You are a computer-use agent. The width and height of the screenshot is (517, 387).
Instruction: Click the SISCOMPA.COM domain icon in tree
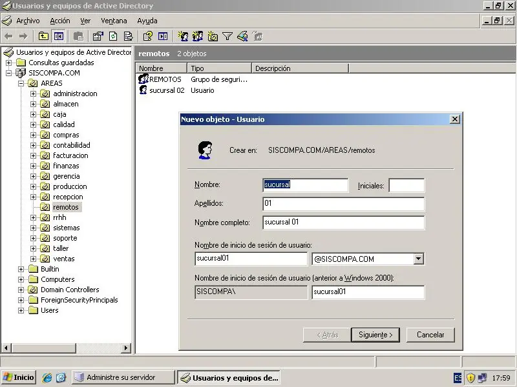[x=21, y=73]
